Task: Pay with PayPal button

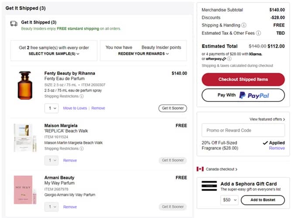Action: [243, 95]
